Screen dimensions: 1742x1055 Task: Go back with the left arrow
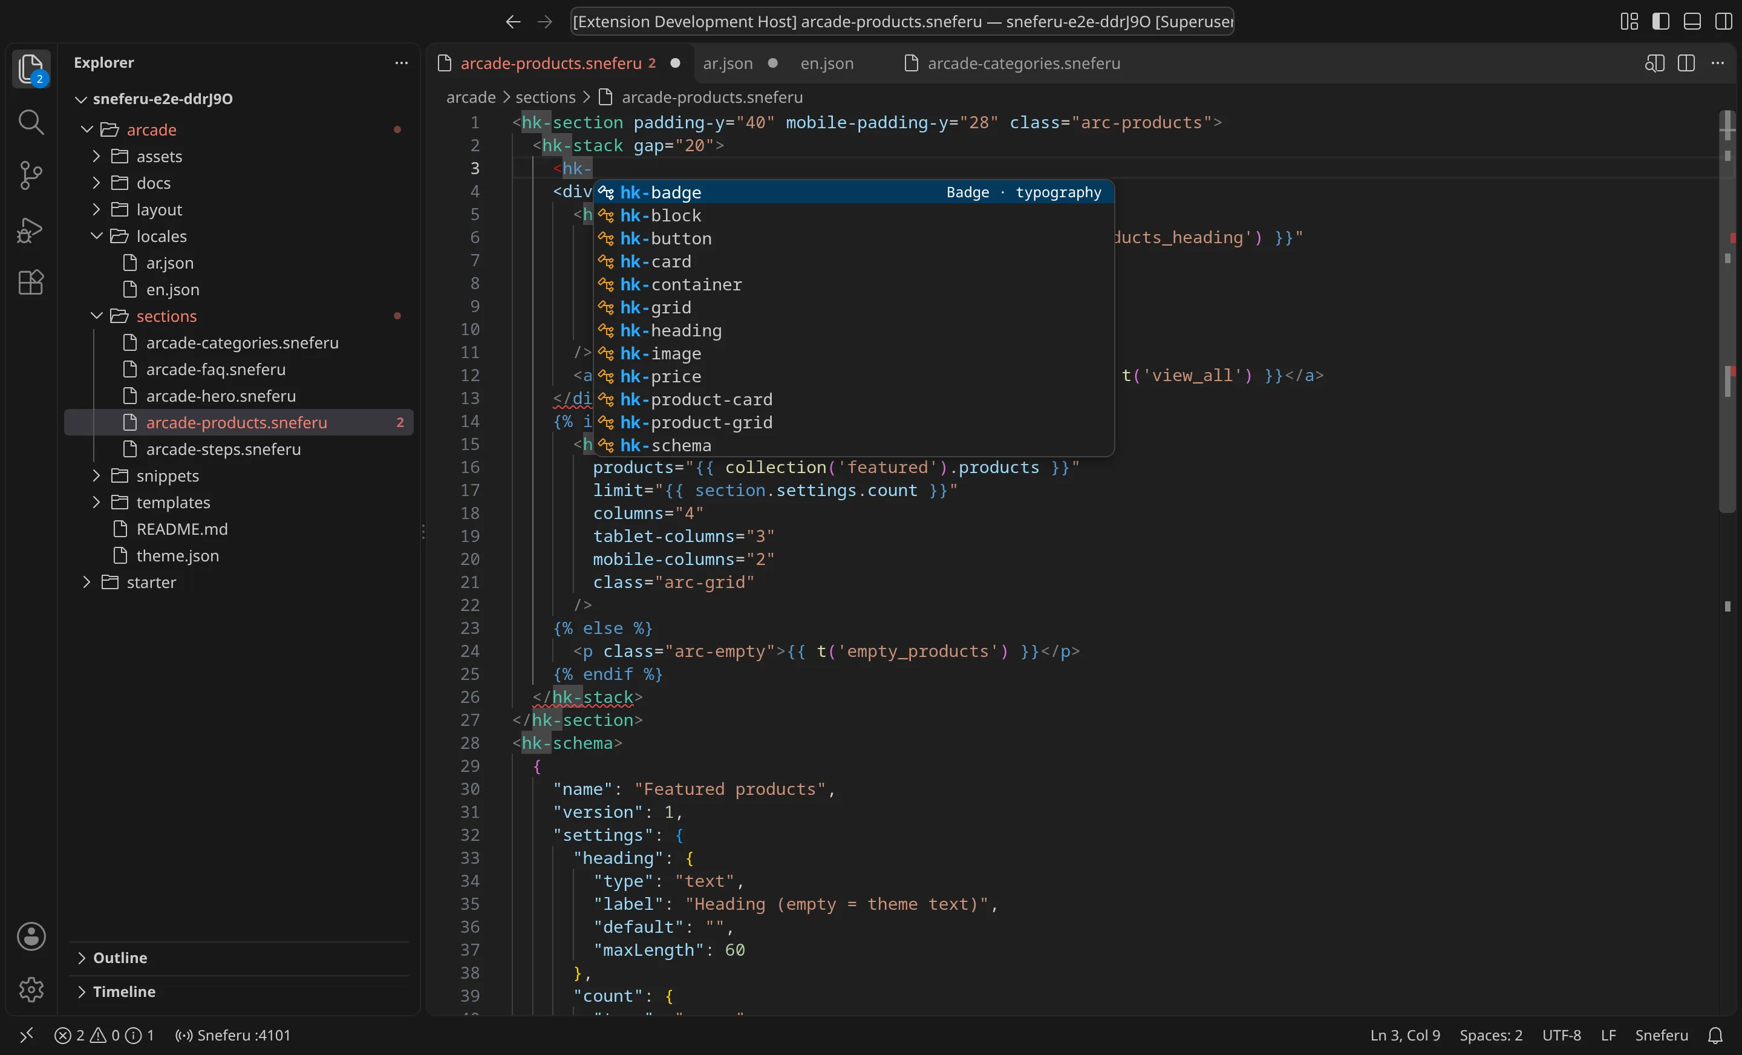pos(514,22)
